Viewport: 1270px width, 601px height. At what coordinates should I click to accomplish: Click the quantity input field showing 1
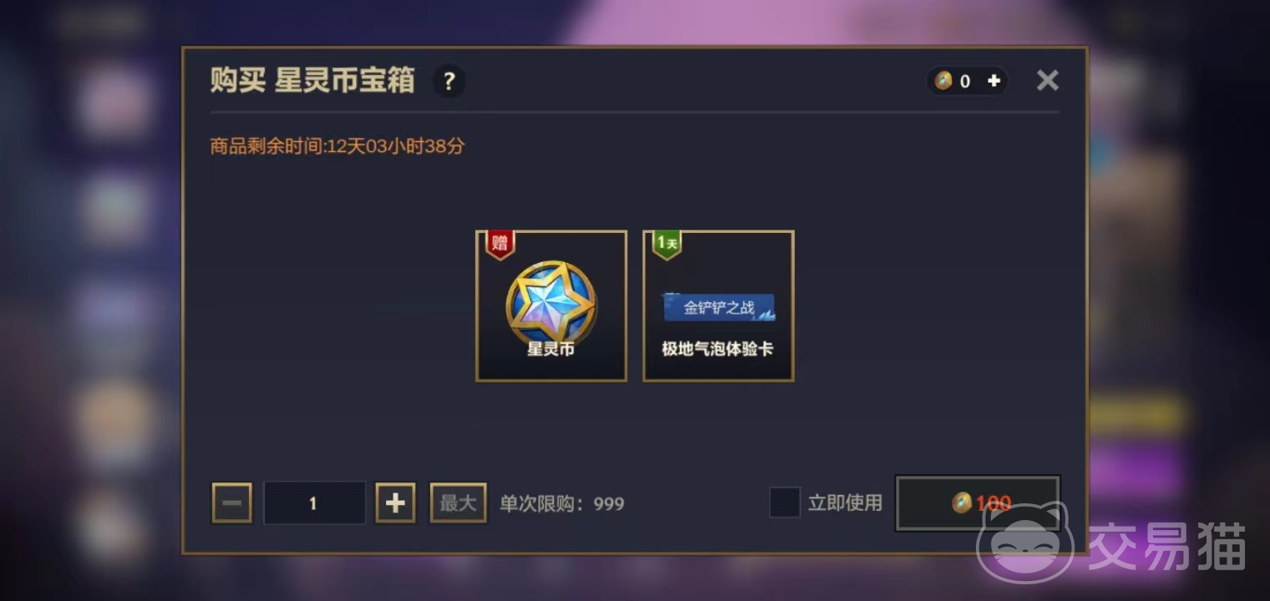point(314,503)
